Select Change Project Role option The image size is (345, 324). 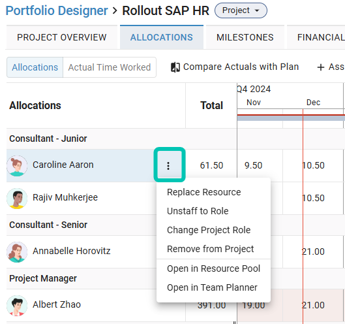click(213, 230)
